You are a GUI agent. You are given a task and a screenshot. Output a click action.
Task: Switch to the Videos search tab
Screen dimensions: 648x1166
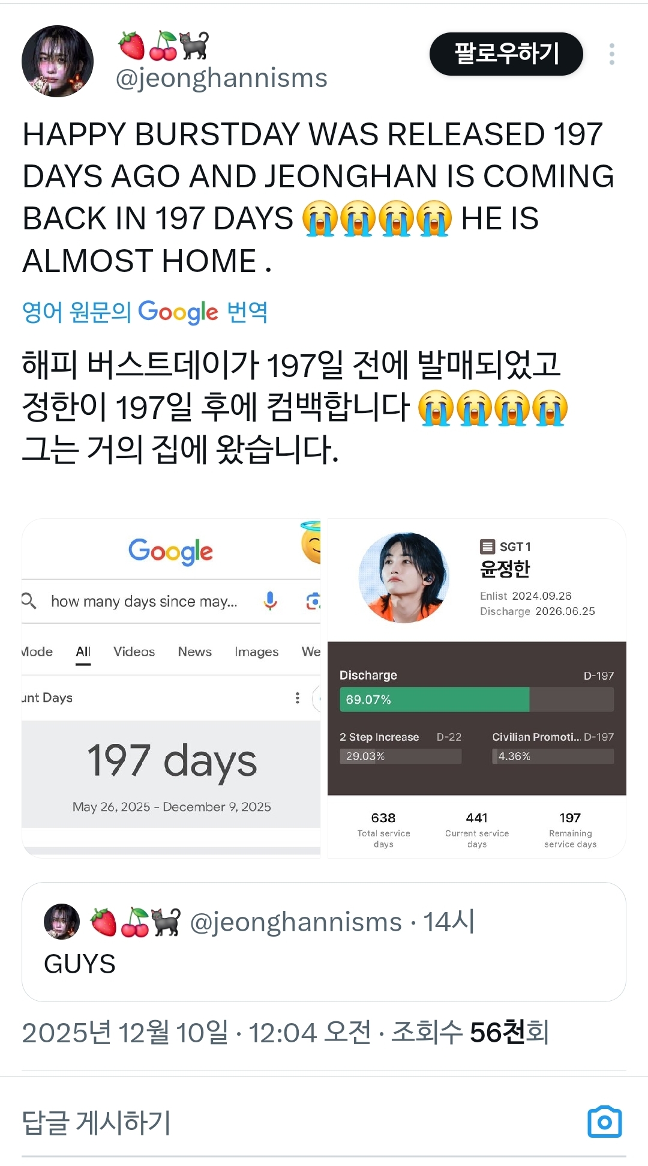[x=134, y=652]
